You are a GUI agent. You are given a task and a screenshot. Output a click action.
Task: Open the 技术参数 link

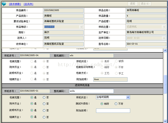[15, 4]
